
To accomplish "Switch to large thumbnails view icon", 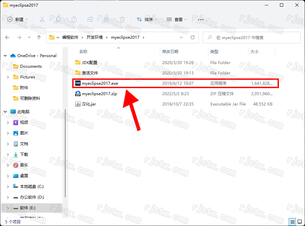I will 299,222.
